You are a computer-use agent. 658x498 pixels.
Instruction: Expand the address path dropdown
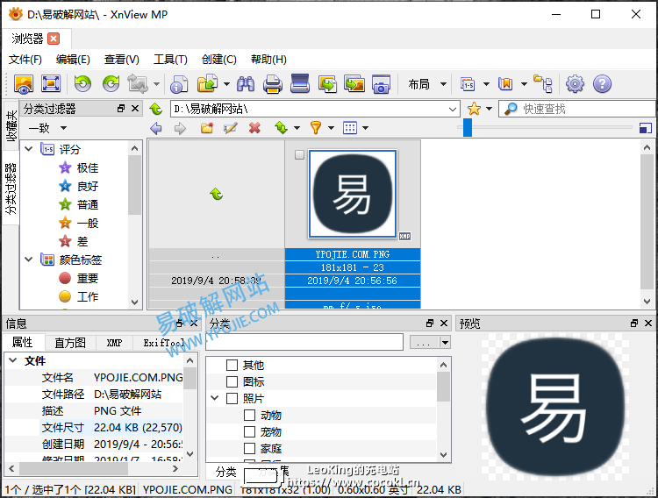pos(453,109)
